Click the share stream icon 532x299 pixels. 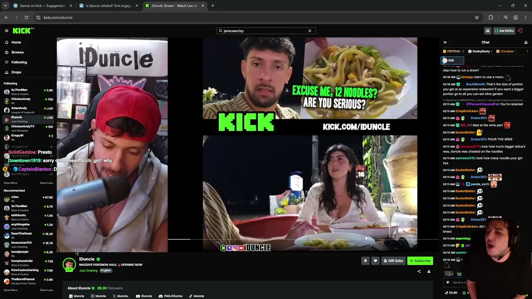(419, 272)
